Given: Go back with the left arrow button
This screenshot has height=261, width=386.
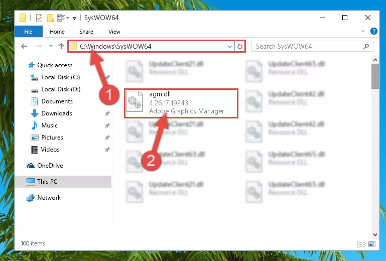Looking at the screenshot, I should tap(24, 46).
